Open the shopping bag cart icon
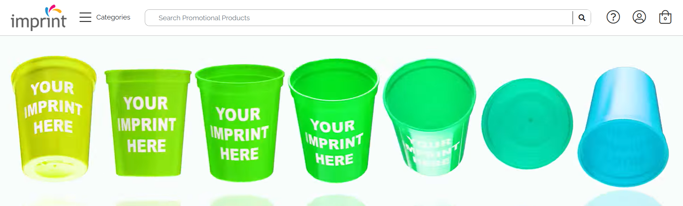This screenshot has width=683, height=206. (665, 17)
